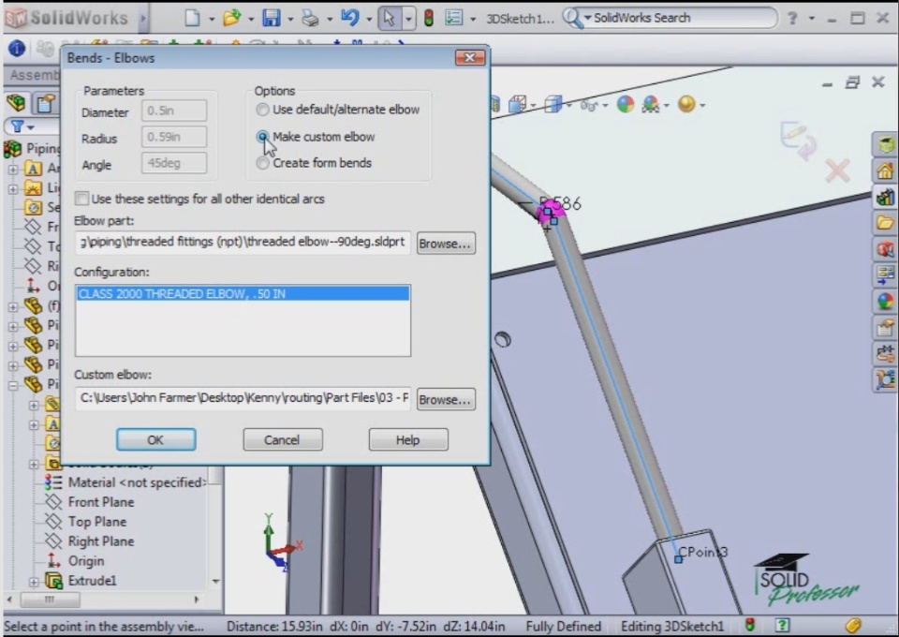Expand the Extrude1 tree node

point(34,582)
